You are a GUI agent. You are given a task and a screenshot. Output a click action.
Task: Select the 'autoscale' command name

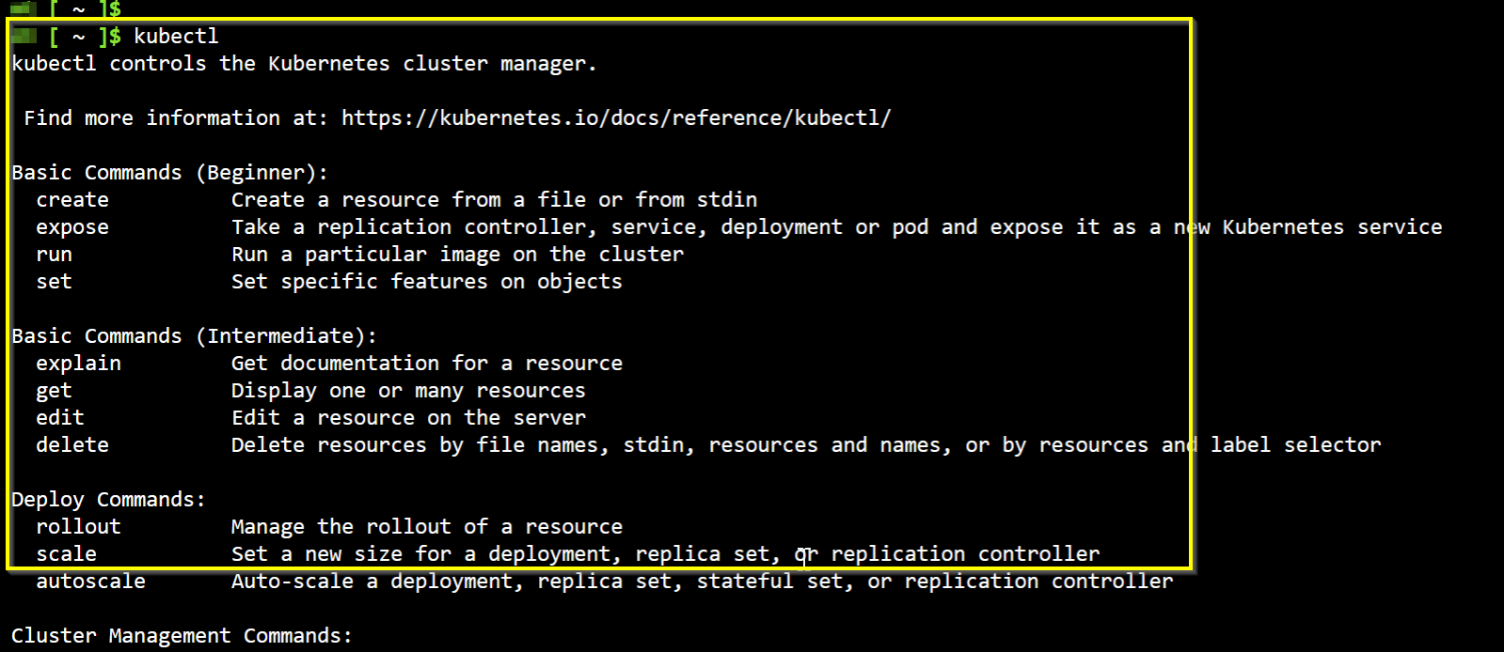90,582
